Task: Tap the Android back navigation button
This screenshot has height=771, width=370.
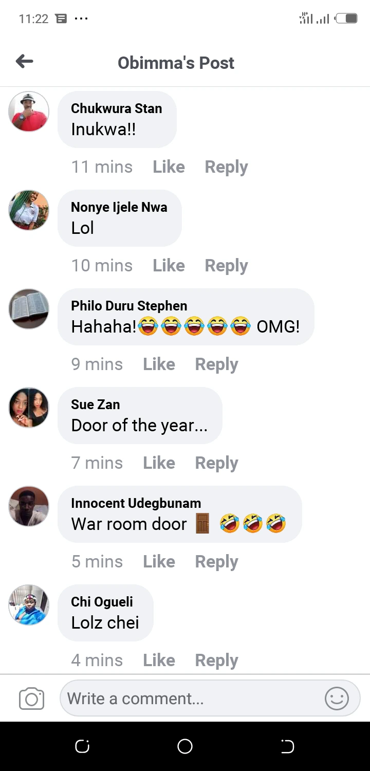Action: [288, 746]
